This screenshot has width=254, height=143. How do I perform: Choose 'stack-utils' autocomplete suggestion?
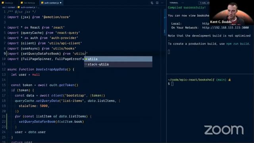click(x=118, y=64)
